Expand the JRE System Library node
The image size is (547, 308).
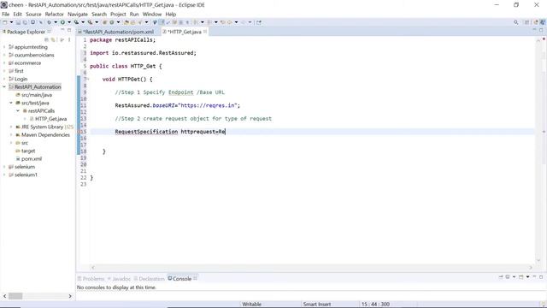tap(11, 127)
